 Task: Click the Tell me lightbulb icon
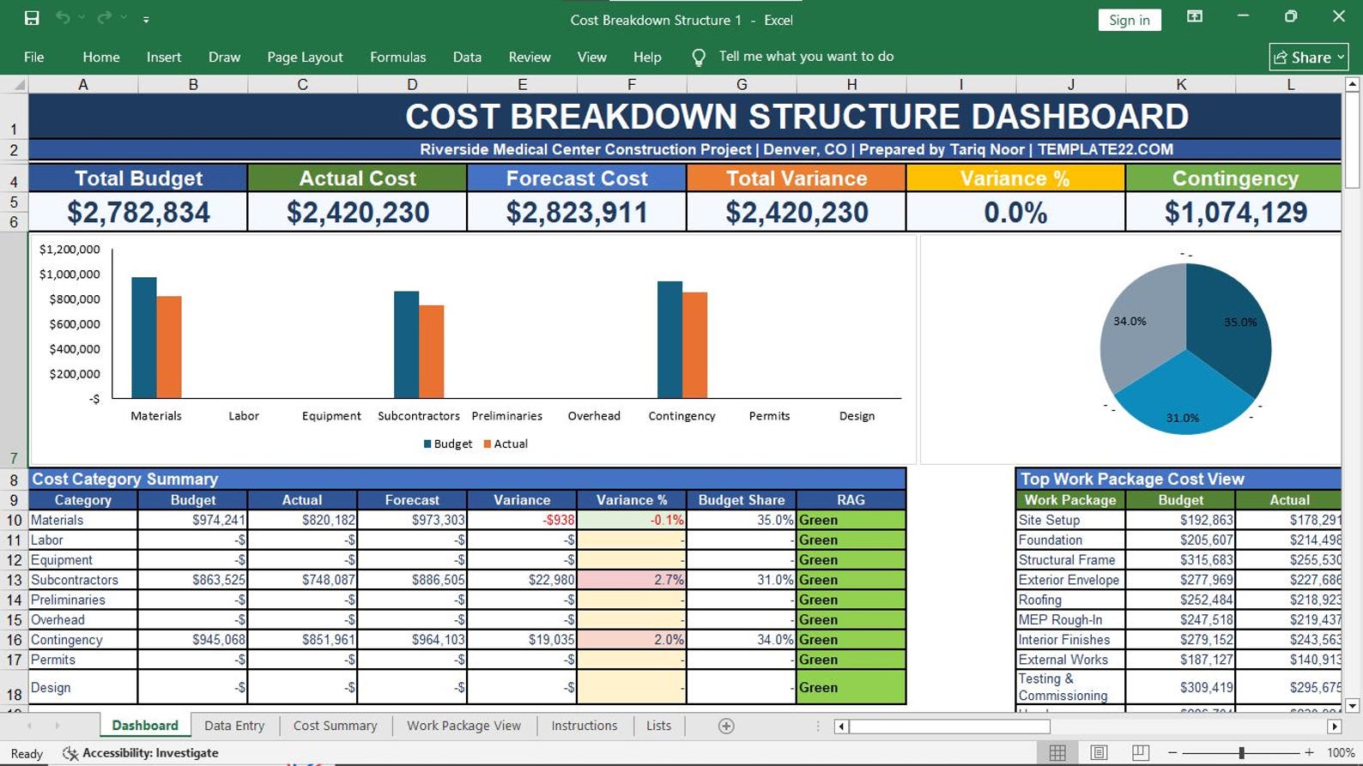(699, 57)
